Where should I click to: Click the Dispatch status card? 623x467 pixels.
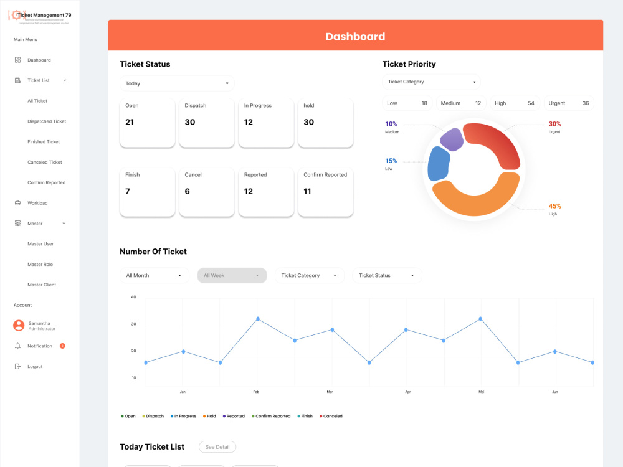(207, 123)
